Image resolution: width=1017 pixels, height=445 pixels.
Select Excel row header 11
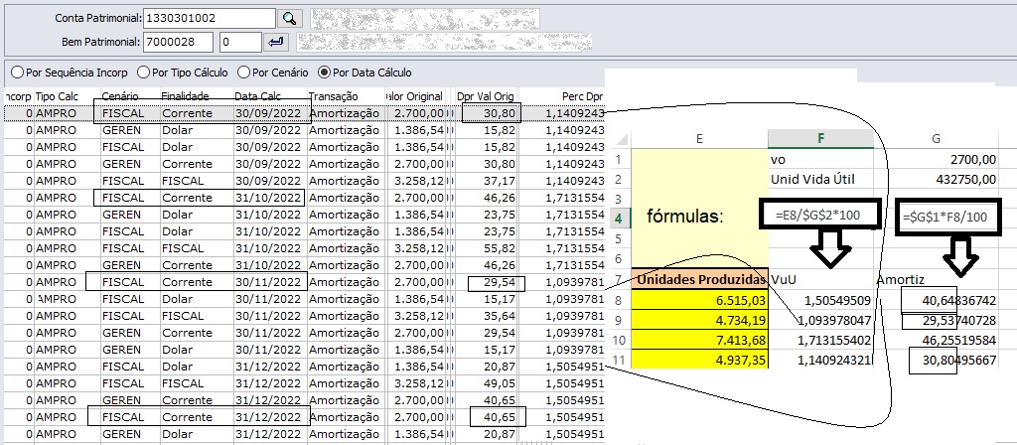(618, 358)
